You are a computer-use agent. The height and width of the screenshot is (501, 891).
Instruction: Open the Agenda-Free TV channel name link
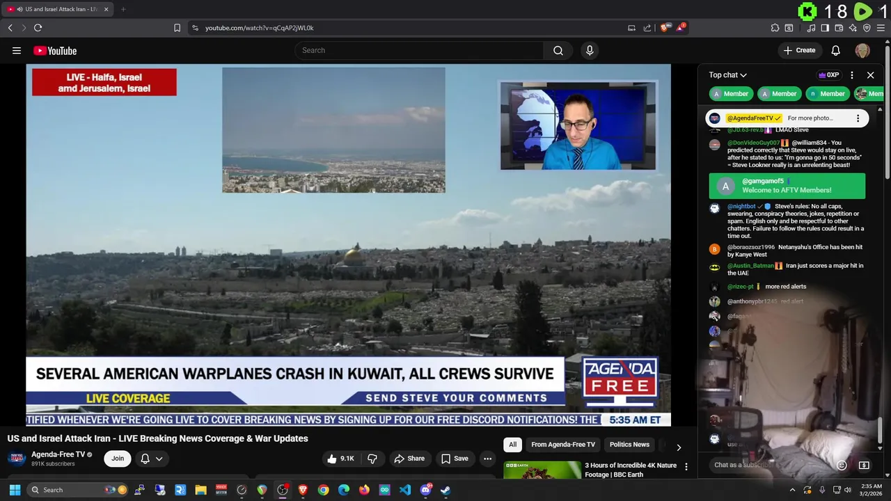58,454
